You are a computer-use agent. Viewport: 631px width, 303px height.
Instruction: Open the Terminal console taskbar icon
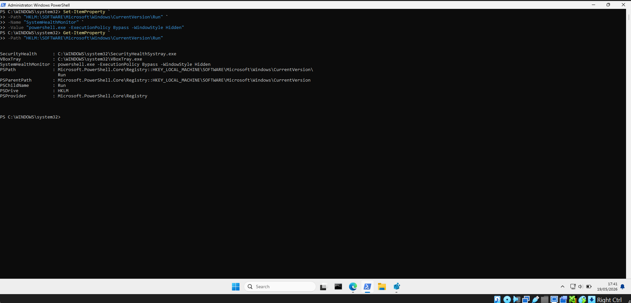pos(338,287)
